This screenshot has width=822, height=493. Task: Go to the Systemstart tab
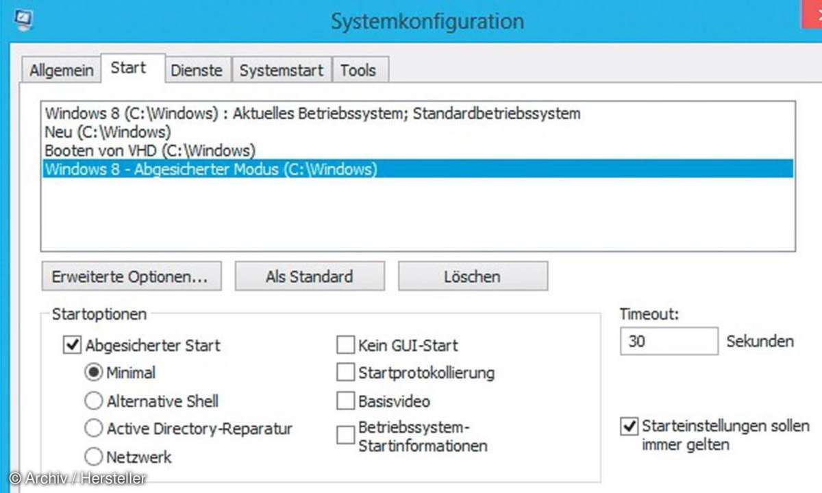coord(282,70)
